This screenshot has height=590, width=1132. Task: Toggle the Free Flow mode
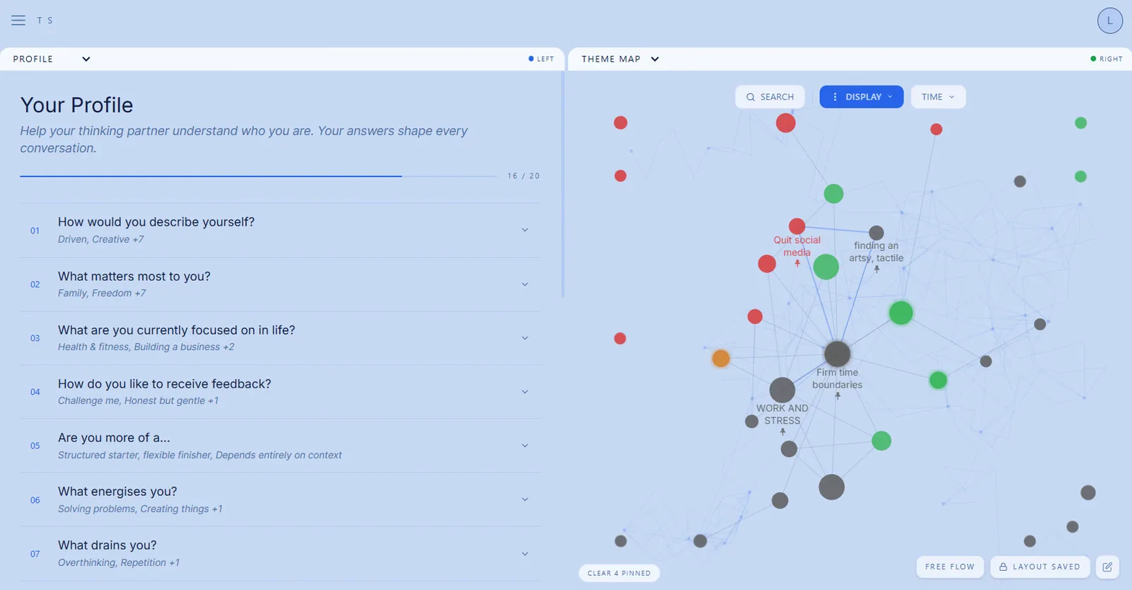point(949,567)
